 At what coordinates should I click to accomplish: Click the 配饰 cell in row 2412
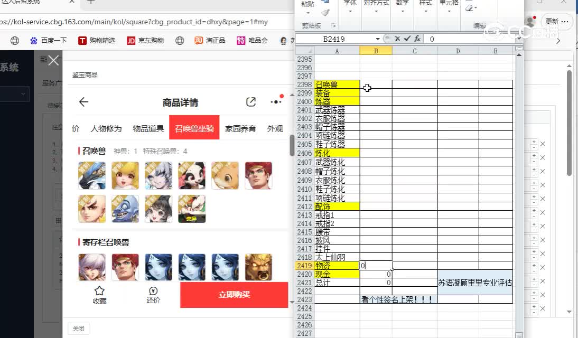(337, 207)
